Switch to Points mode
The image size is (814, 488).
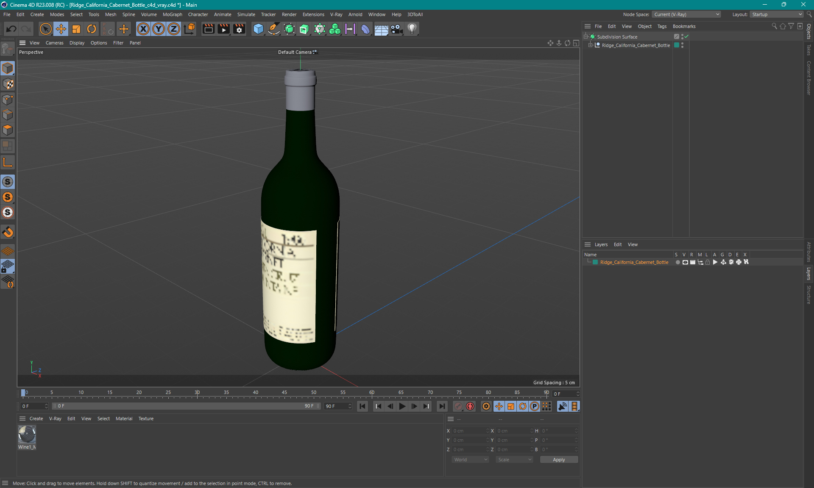coord(8,100)
